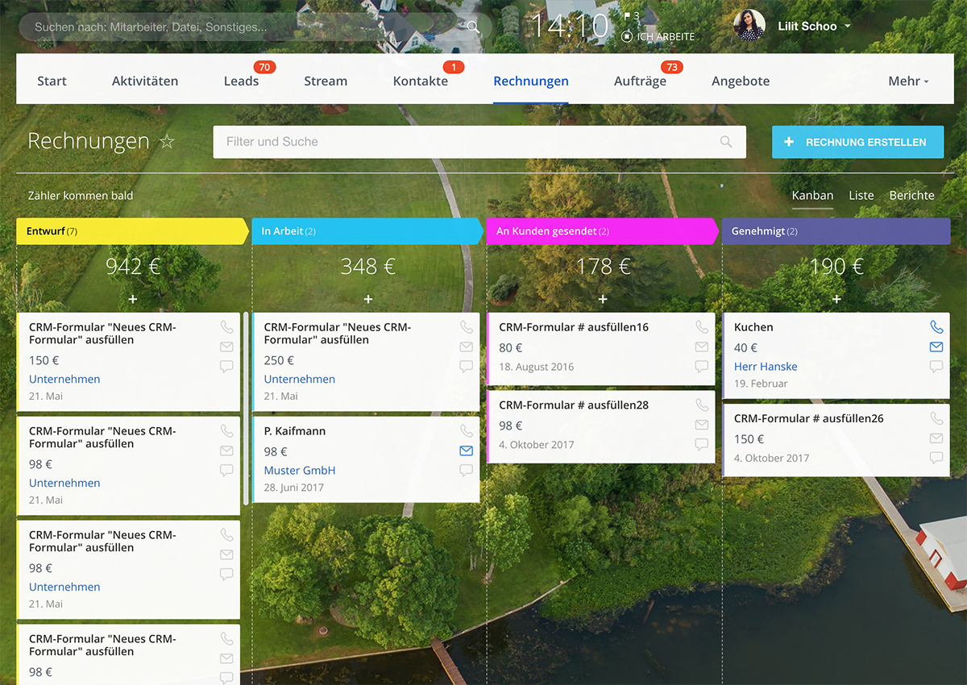
Task: Open the Lilit Schoo user menu arrow
Action: [847, 27]
